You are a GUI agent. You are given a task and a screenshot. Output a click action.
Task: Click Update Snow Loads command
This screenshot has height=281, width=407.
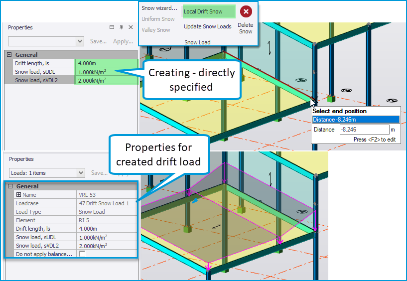click(207, 26)
